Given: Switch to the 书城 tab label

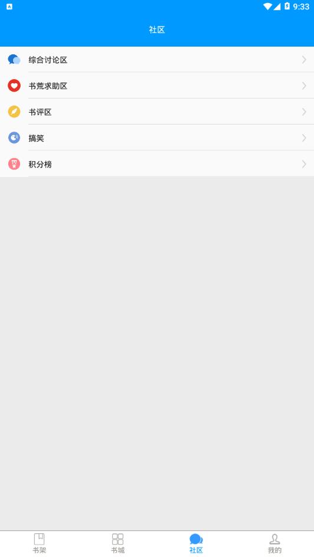Looking at the screenshot, I should pos(117,551).
